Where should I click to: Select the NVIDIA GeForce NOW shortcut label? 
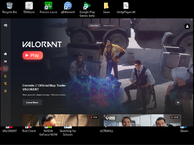pyautogui.click(x=48, y=133)
